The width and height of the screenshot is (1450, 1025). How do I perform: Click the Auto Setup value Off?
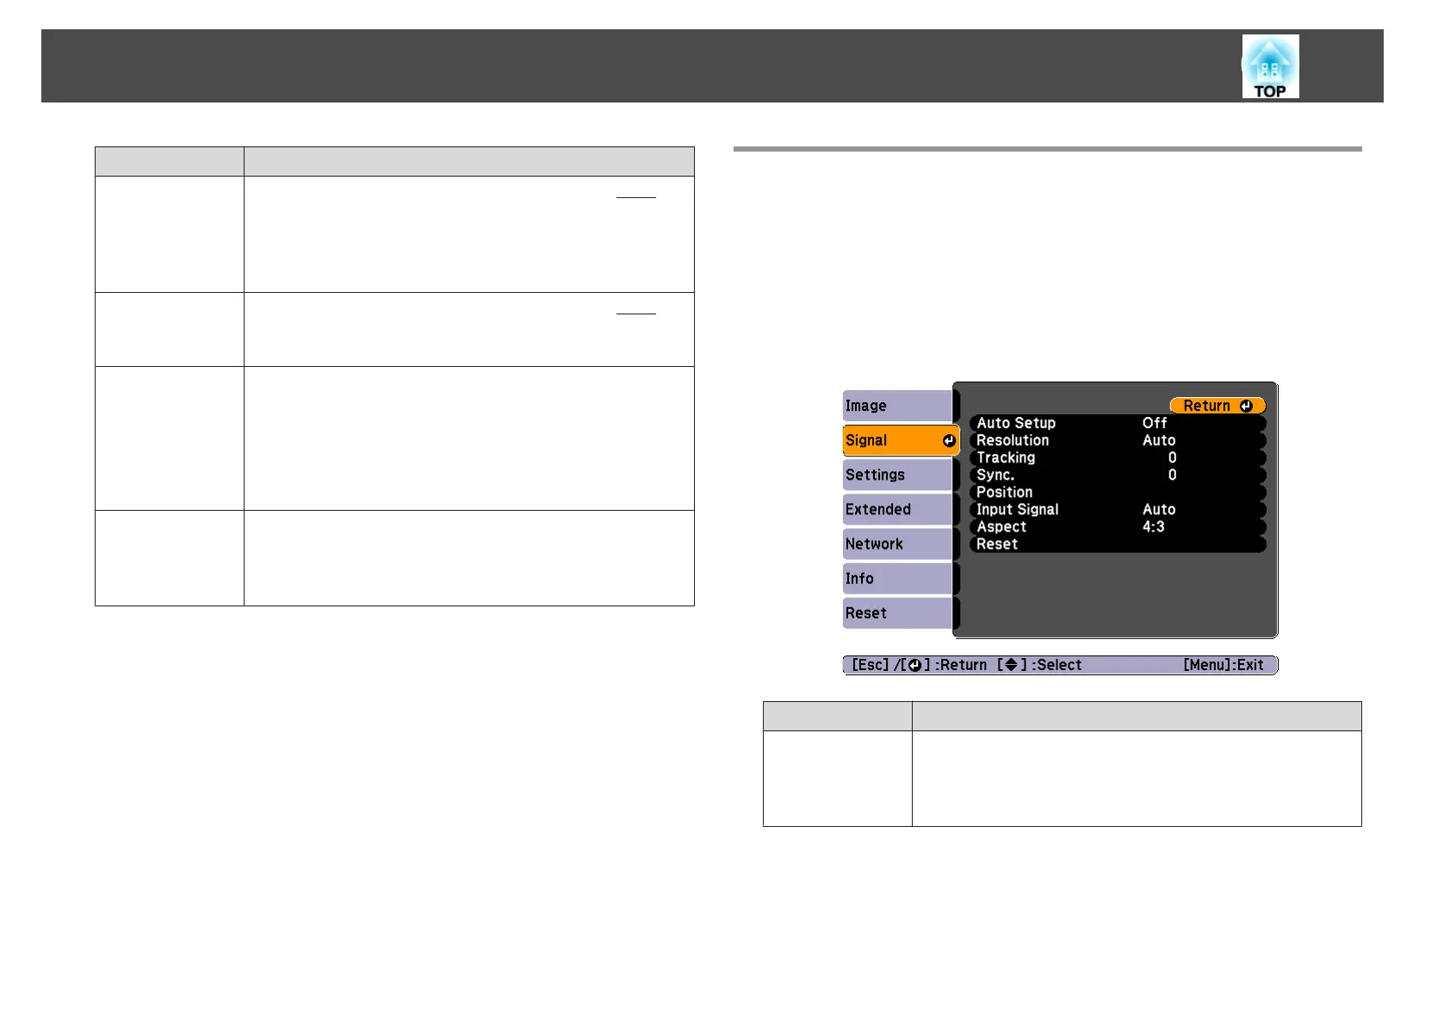1155,423
